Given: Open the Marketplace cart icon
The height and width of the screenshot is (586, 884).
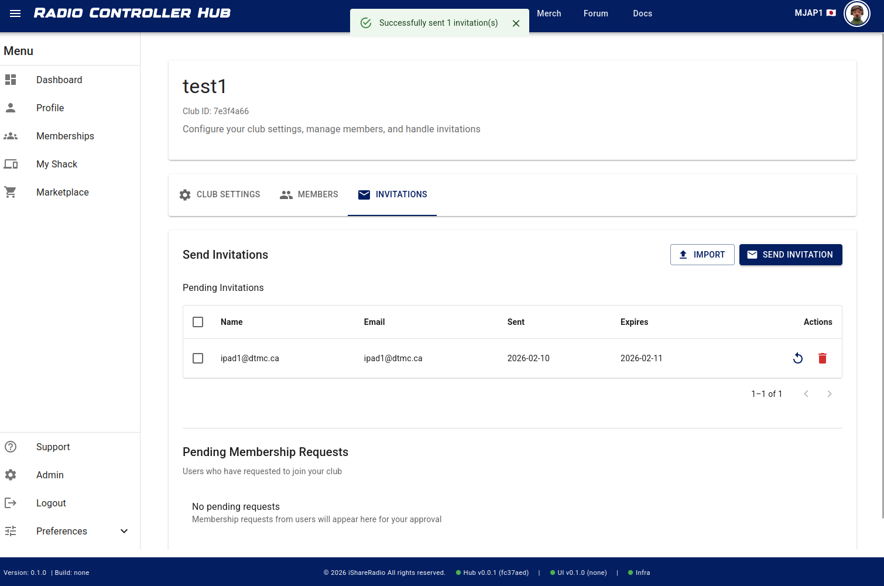Looking at the screenshot, I should point(11,192).
